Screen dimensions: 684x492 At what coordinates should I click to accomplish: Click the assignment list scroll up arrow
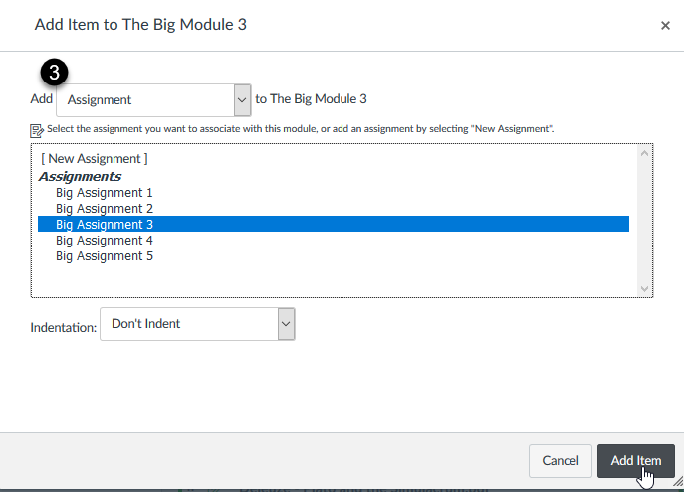tap(644, 153)
